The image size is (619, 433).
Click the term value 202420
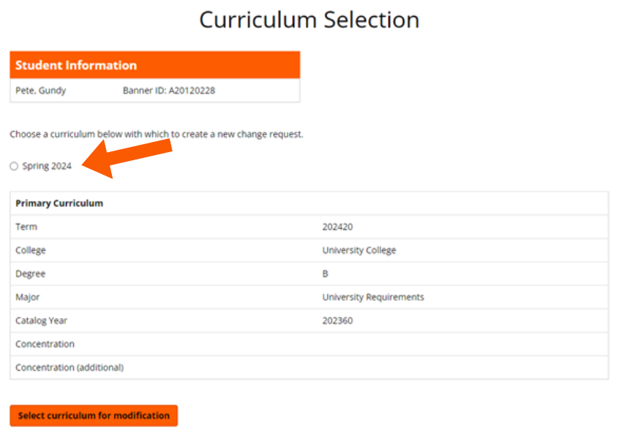pyautogui.click(x=337, y=227)
